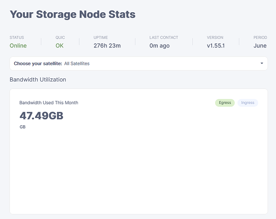The height and width of the screenshot is (219, 276).
Task: Click the Your Storage Node Stats heading
Action: click(x=73, y=14)
